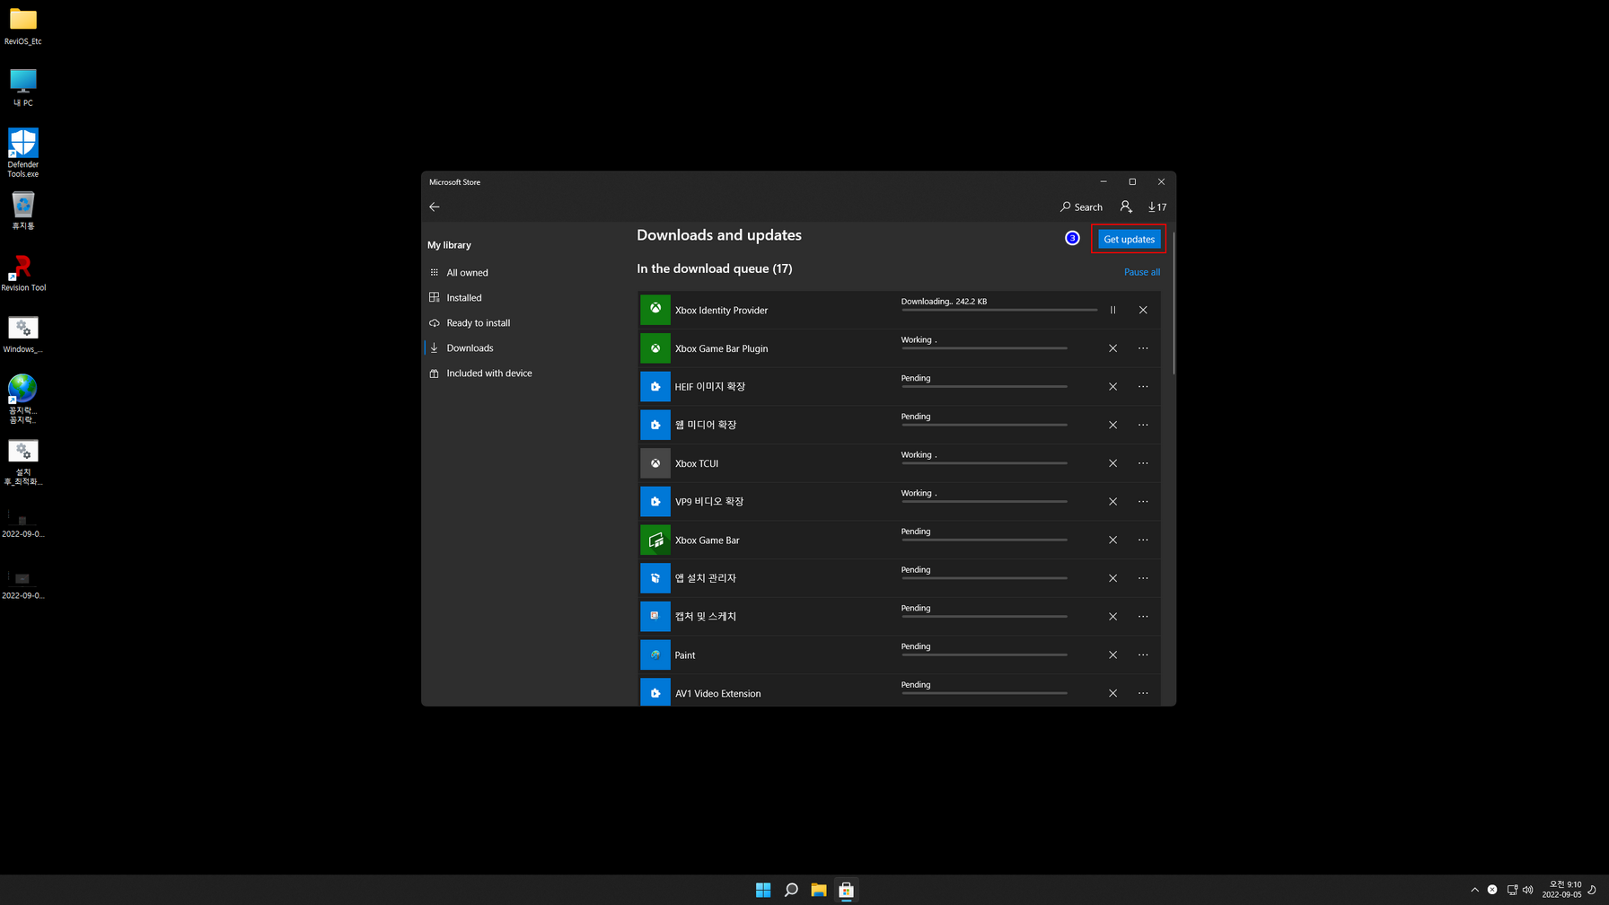This screenshot has height=905, width=1609.
Task: Select Downloads in the sidebar
Action: click(x=470, y=347)
